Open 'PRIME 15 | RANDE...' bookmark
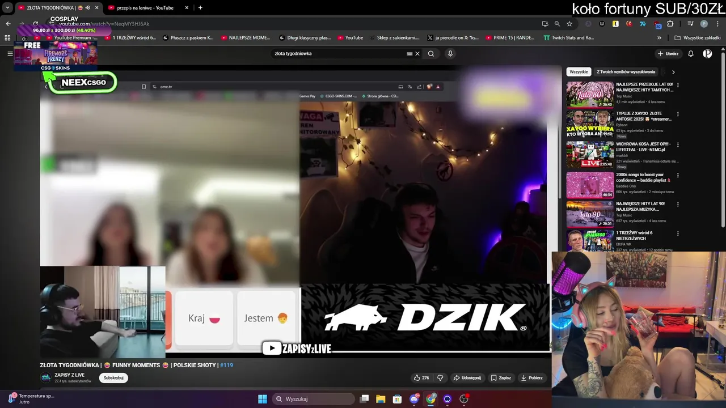This screenshot has width=726, height=408. click(x=510, y=38)
